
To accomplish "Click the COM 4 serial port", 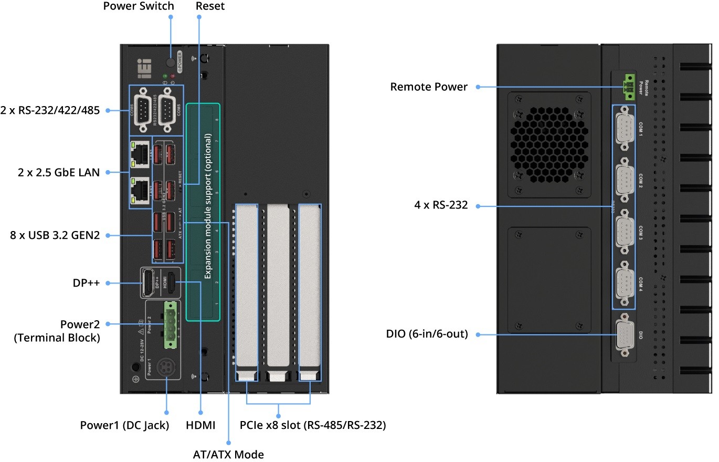I will 624,283.
